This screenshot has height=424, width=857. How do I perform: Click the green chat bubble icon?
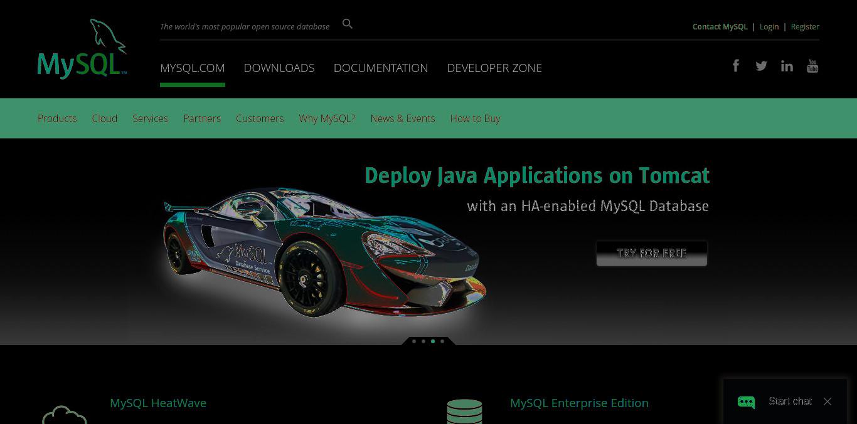pyautogui.click(x=746, y=401)
